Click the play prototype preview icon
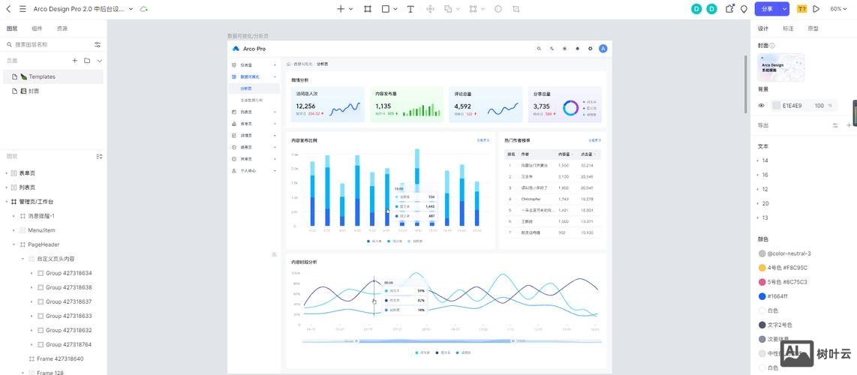 [x=816, y=9]
